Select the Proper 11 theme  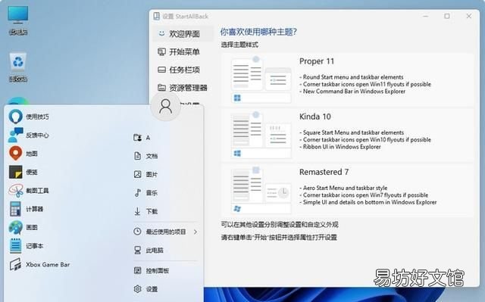347,79
